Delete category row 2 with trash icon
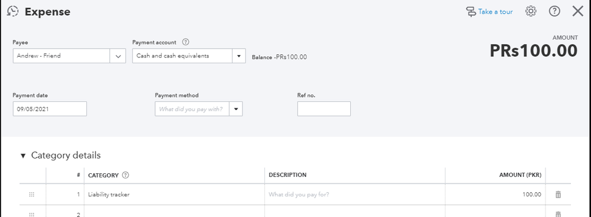This screenshot has width=591, height=217. tap(558, 215)
